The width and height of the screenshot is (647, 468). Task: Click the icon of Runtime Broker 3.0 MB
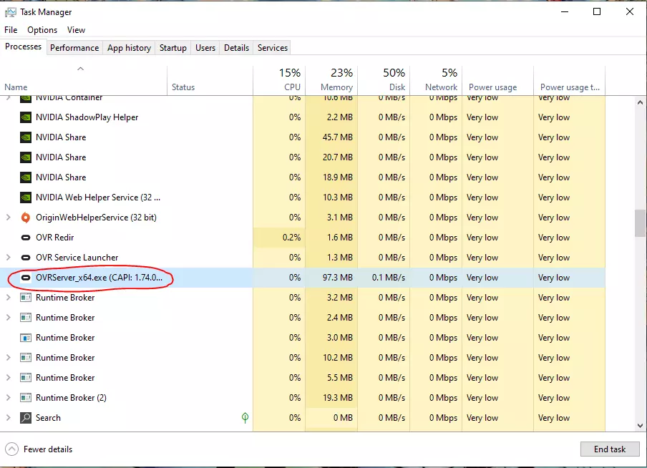click(26, 338)
